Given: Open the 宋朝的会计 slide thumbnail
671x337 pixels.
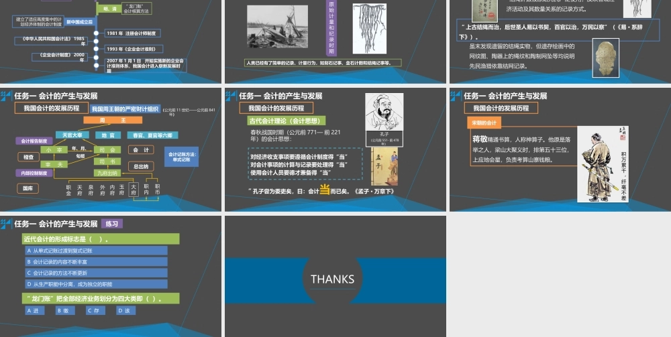Looking at the screenshot, I should [x=560, y=149].
